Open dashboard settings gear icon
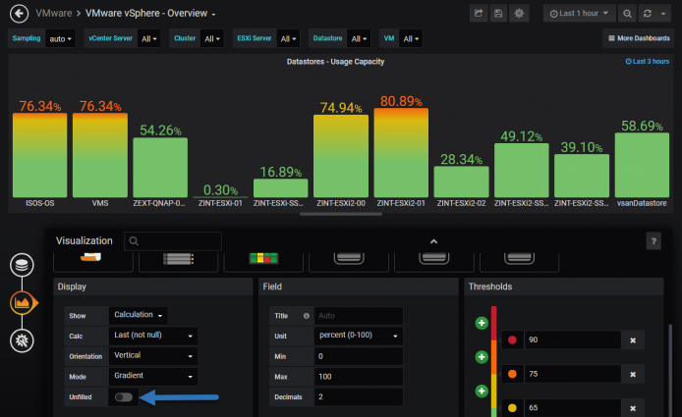 (519, 14)
